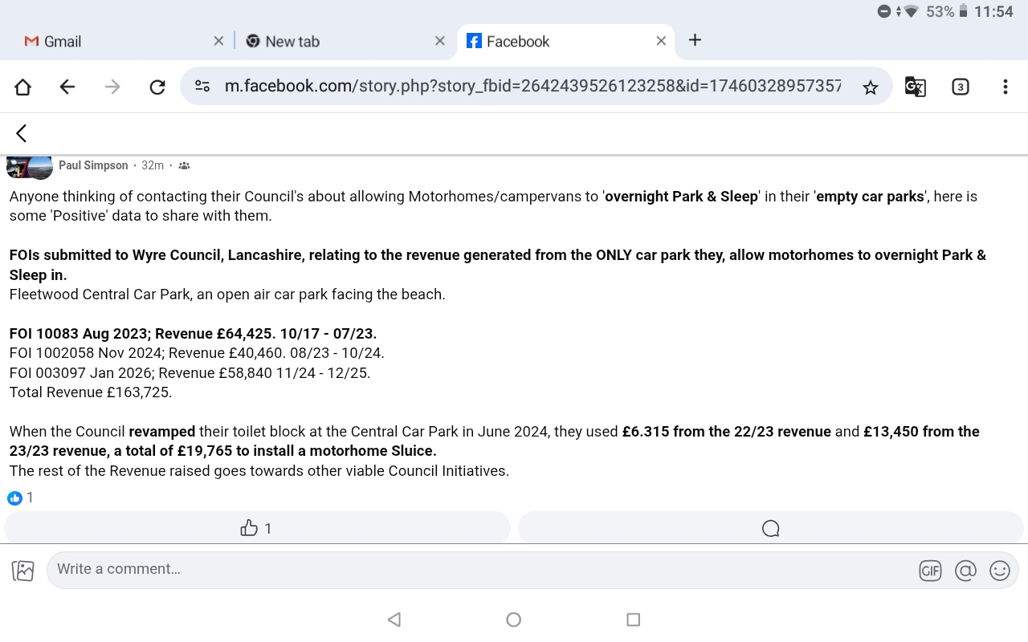Open the Chrome three-dot menu
1028x642 pixels.
pos(1005,86)
